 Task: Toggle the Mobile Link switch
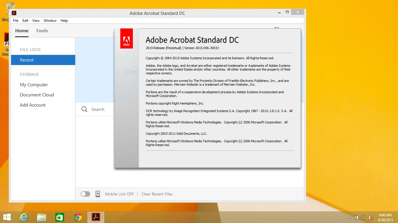(x=85, y=194)
